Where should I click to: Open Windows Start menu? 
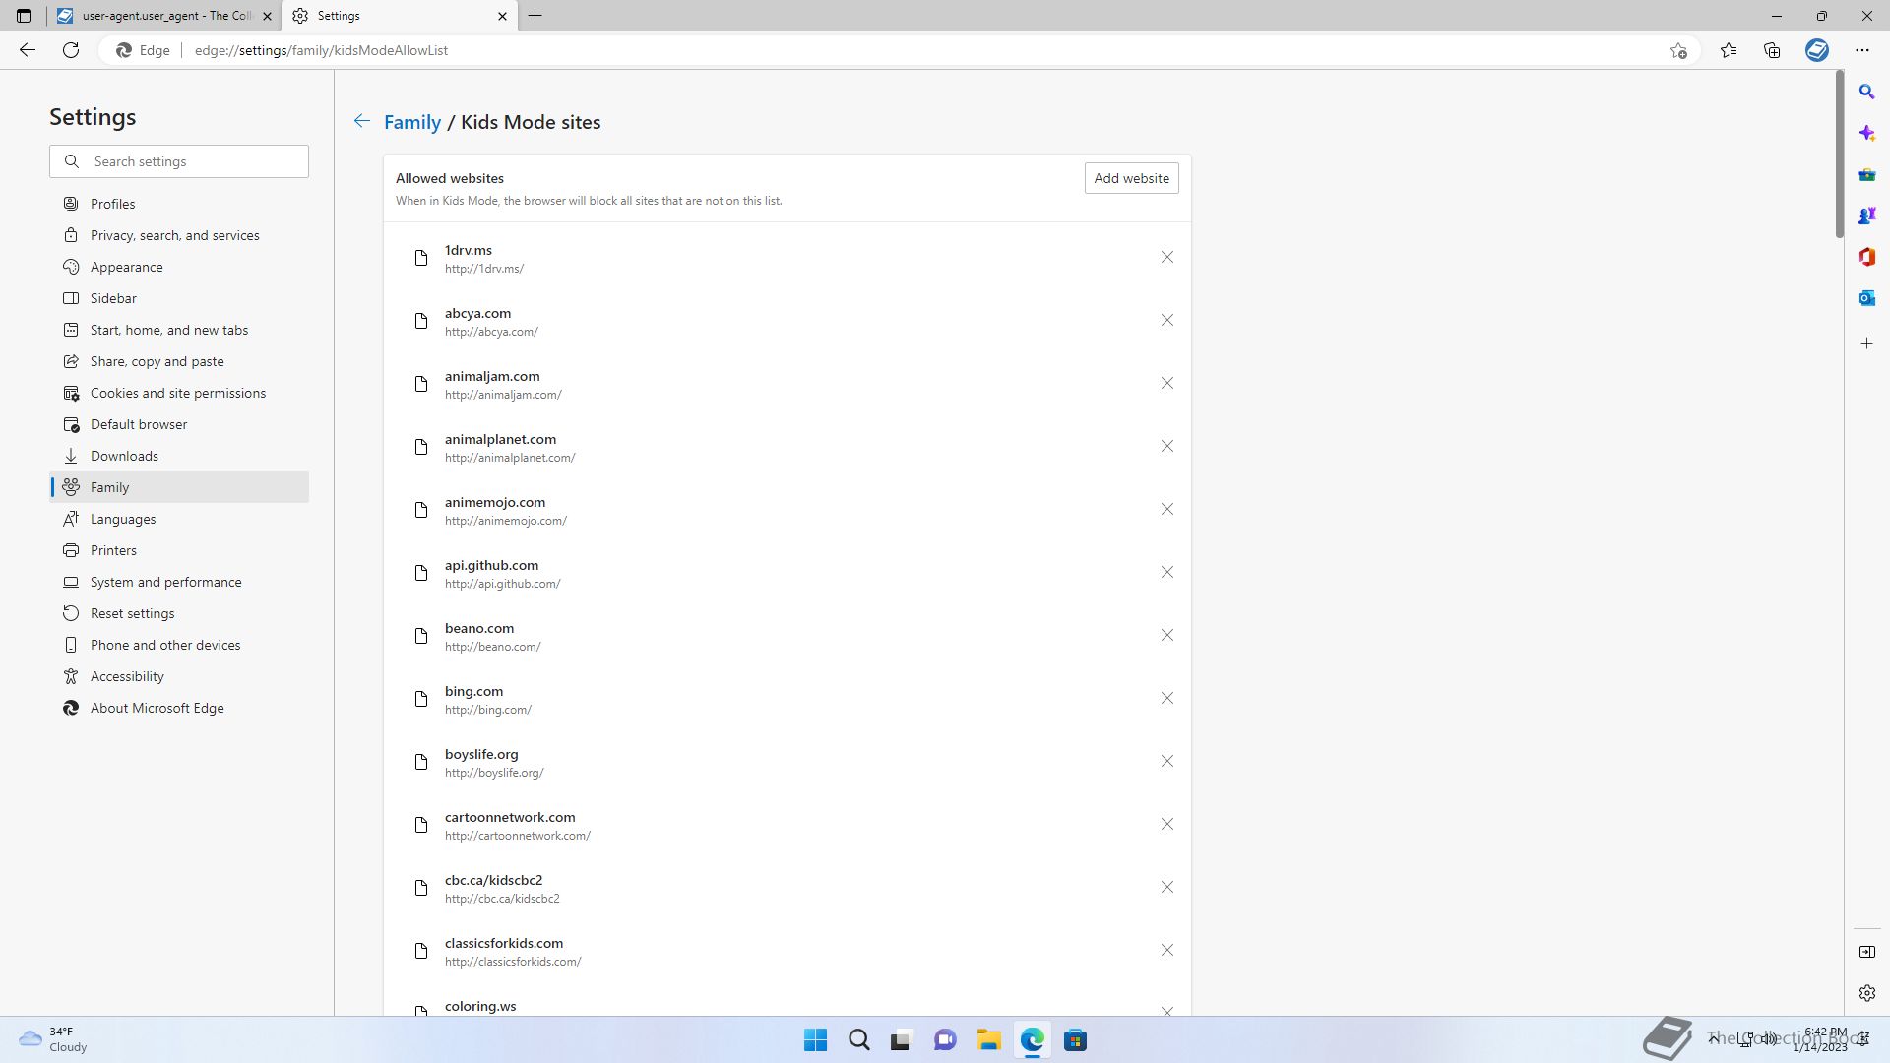tap(815, 1040)
